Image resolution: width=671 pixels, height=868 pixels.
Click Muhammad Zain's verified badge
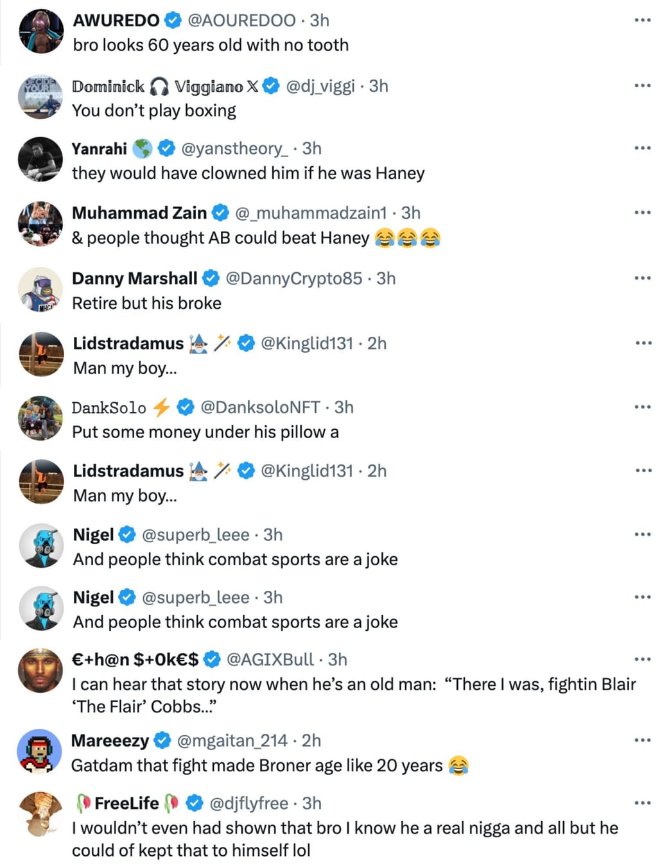221,212
